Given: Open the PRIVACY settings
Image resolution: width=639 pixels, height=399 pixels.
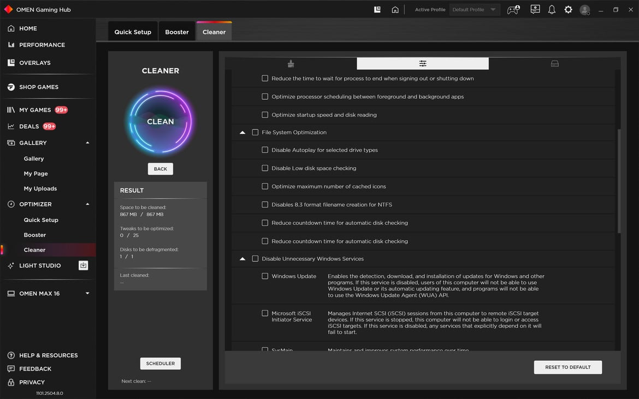Looking at the screenshot, I should pos(32,382).
